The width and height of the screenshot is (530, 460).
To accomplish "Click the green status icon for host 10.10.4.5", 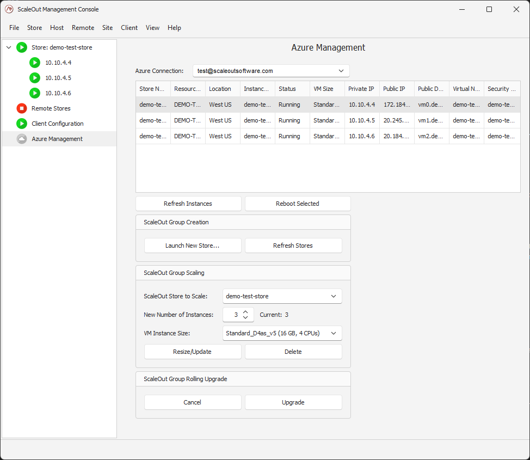I will [34, 78].
